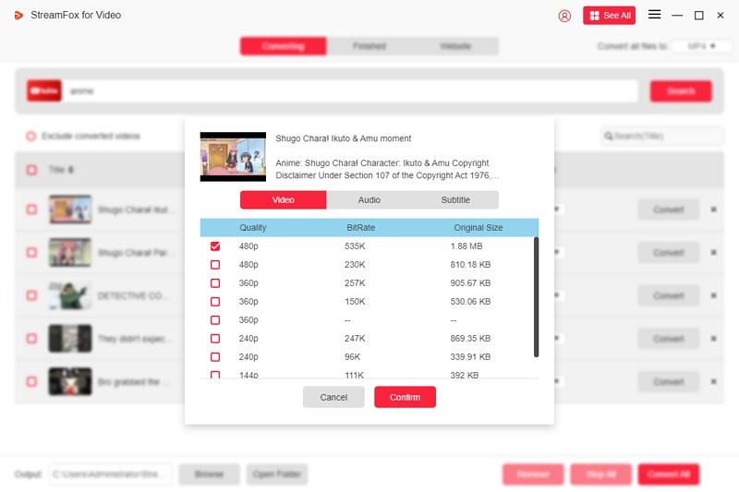739x492 pixels.
Task: Check the 360p 257K quality checkbox
Action: pyautogui.click(x=215, y=283)
